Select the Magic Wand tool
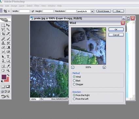The height and width of the screenshot is (119, 139). [8, 29]
